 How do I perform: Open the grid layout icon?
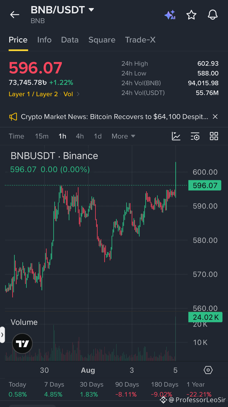tap(214, 136)
